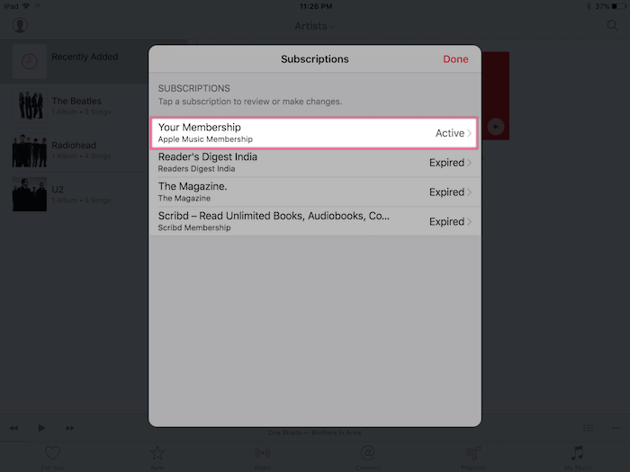Open The Beatles thumbnail image
630x472 pixels.
(x=30, y=105)
